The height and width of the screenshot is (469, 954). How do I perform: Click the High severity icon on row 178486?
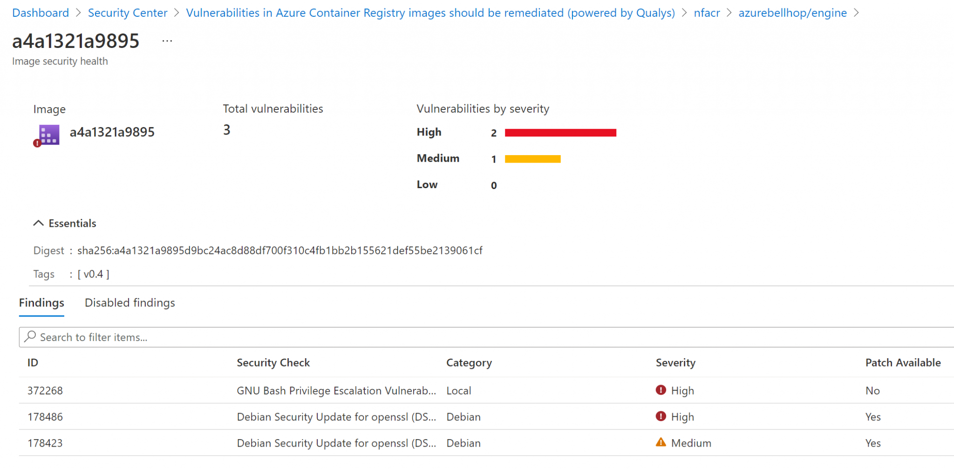tap(661, 416)
